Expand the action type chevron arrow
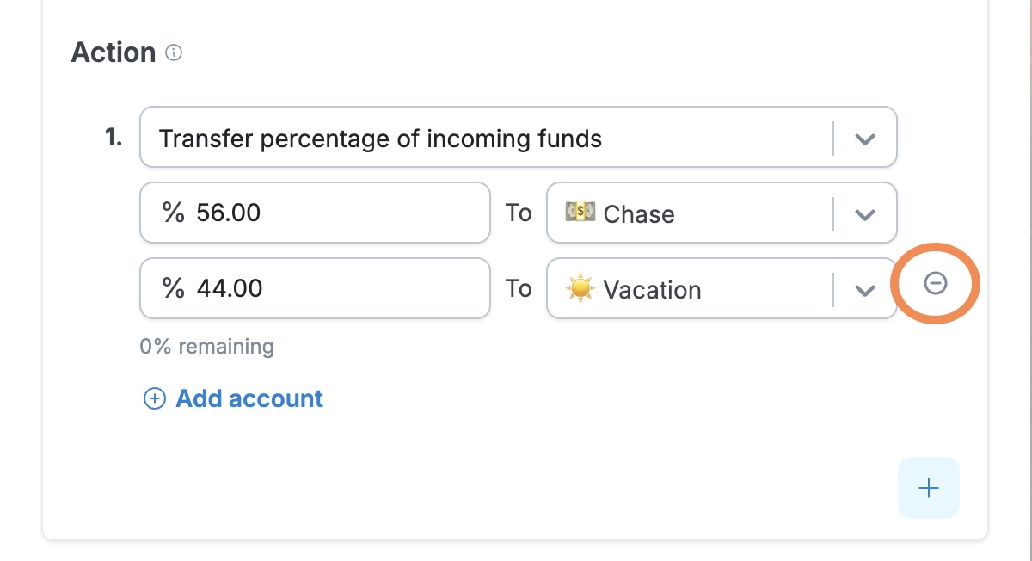 (x=865, y=138)
